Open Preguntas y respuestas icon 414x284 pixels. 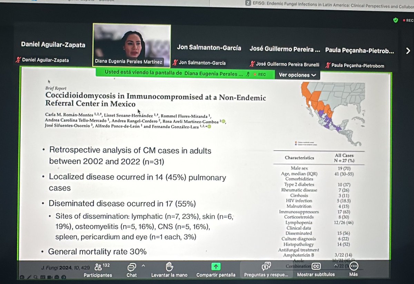click(266, 266)
